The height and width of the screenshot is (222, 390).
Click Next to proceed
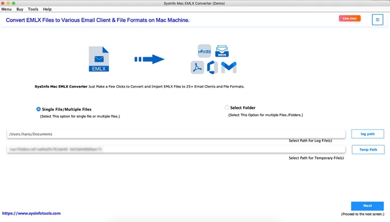[367, 205]
